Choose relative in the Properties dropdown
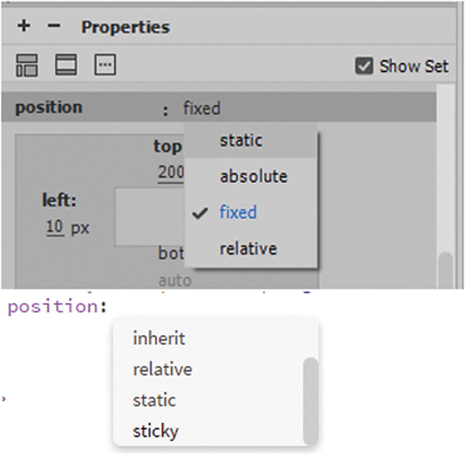The height and width of the screenshot is (455, 465). pyautogui.click(x=248, y=249)
